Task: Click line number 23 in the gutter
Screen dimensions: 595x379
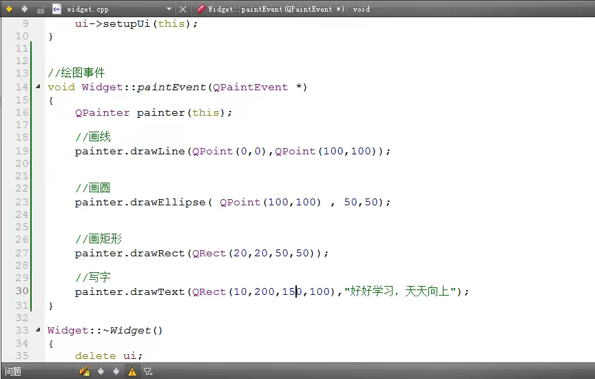Action: tap(22, 202)
